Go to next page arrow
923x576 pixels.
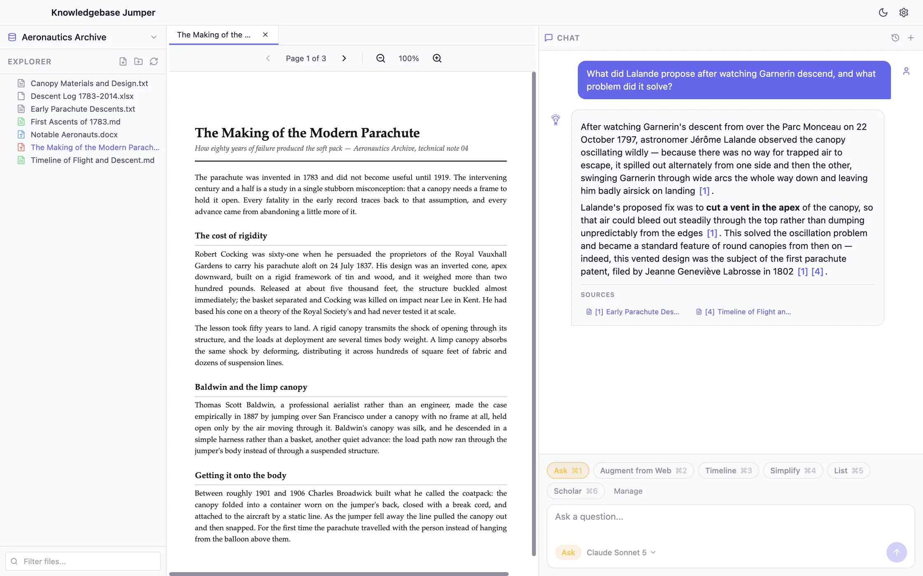(344, 58)
